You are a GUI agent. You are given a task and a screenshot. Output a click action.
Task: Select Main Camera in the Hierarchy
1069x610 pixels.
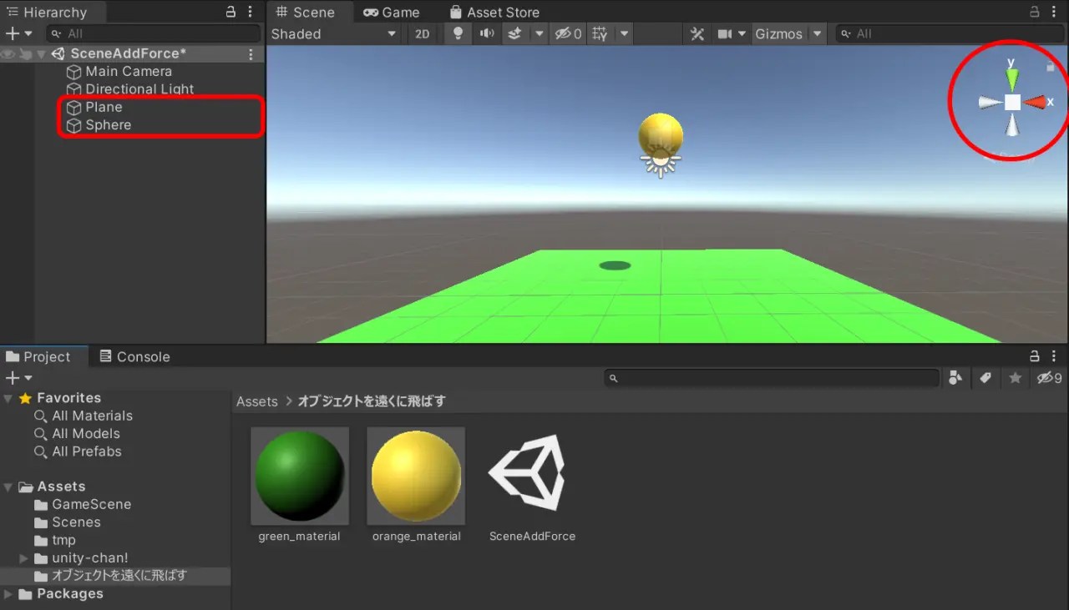129,72
